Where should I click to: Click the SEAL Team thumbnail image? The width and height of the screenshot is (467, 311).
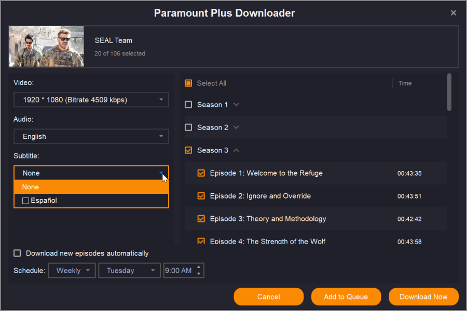tap(46, 47)
